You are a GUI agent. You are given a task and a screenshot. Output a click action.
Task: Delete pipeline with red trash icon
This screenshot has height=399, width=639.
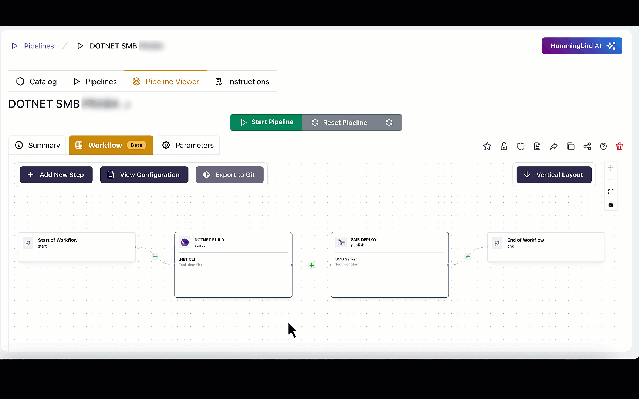[619, 146]
